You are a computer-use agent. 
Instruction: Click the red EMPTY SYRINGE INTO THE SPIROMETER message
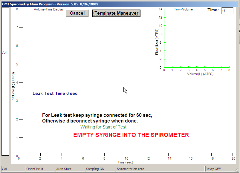point(131,135)
